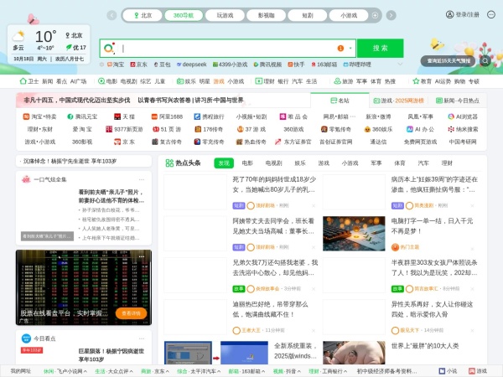Open the 游戏·2025网游榜 tab
Screen dimensions: 503x377
coord(399,101)
